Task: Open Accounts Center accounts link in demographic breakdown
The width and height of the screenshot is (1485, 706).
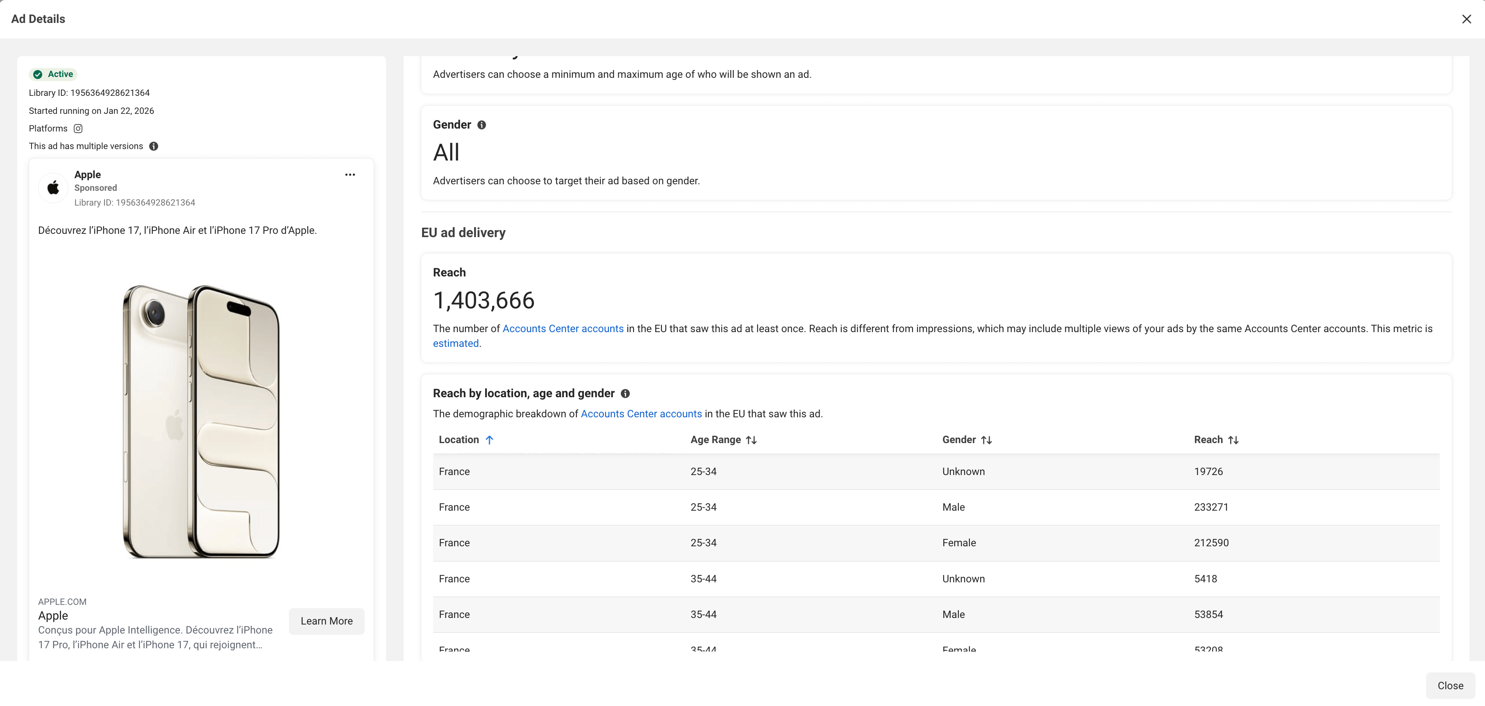Action: [x=641, y=414]
